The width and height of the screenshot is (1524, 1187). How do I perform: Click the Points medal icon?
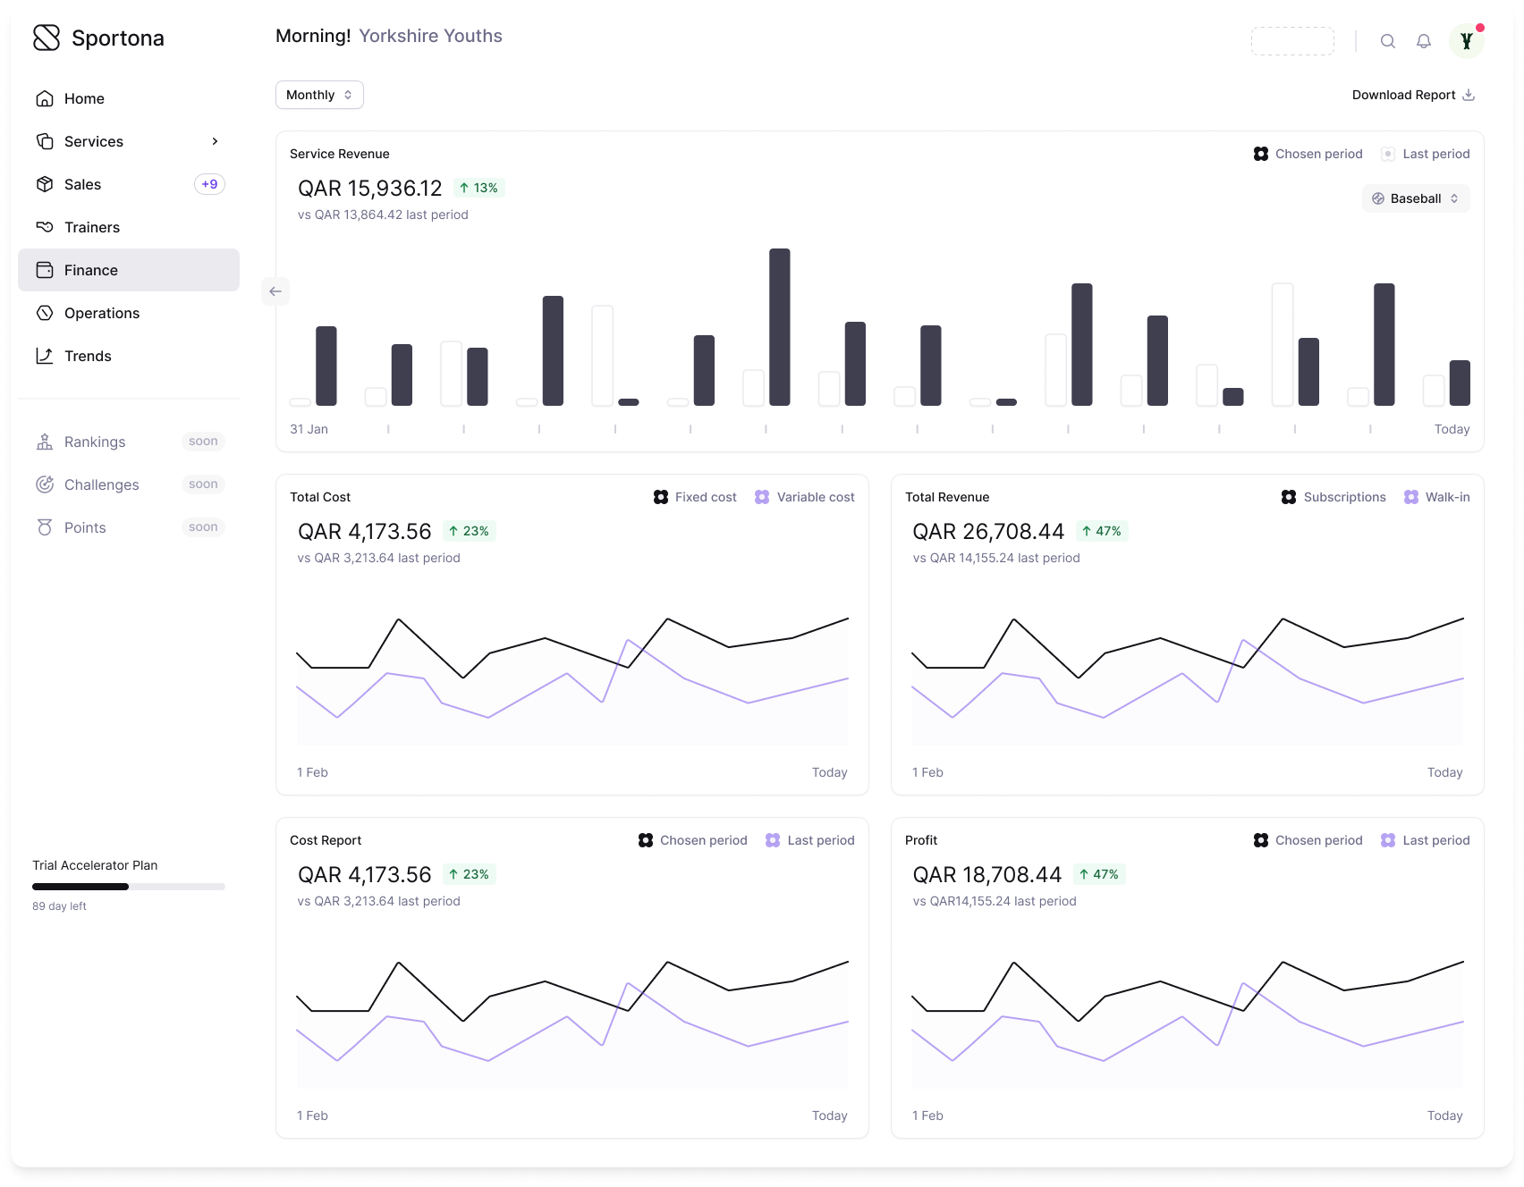pos(45,527)
